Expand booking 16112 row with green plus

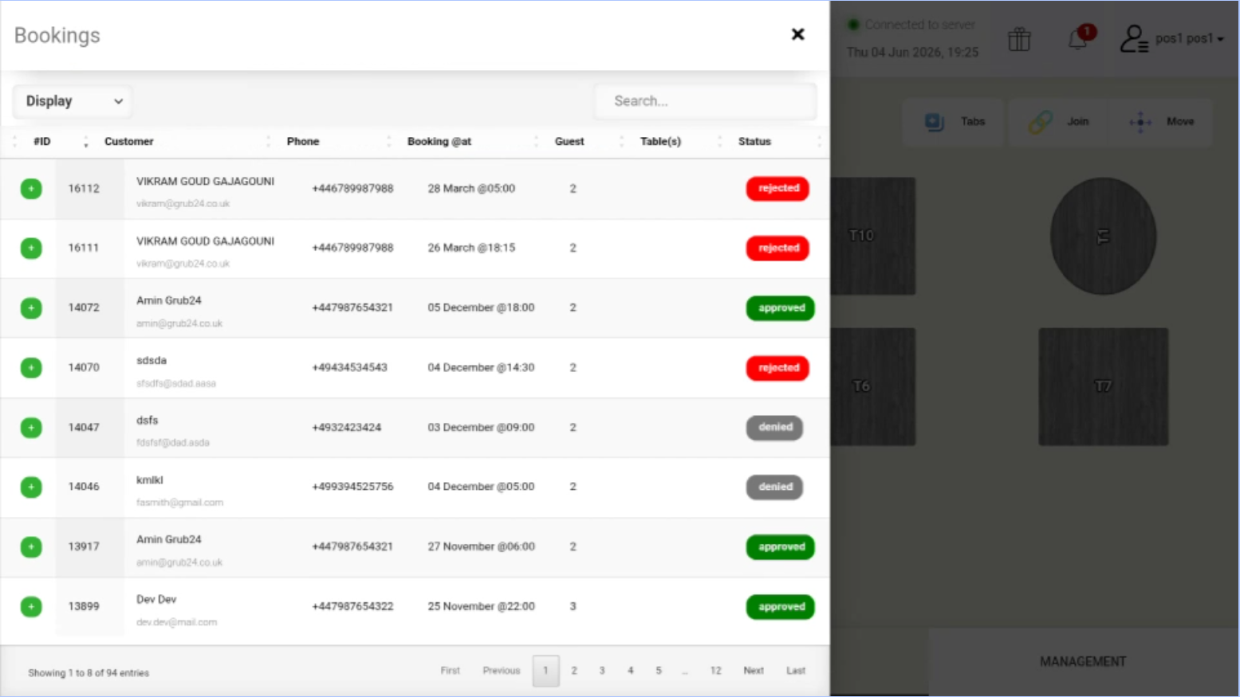coord(31,189)
